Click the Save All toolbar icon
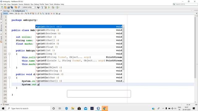This screenshot has height=111, width=198. [12, 7]
